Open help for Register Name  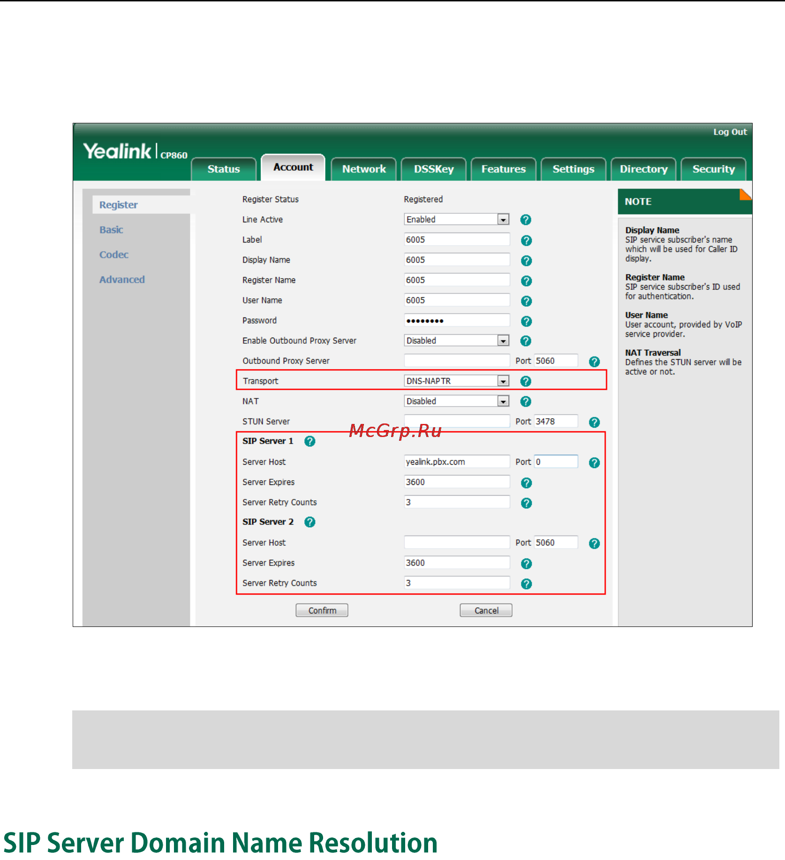pyautogui.click(x=526, y=281)
